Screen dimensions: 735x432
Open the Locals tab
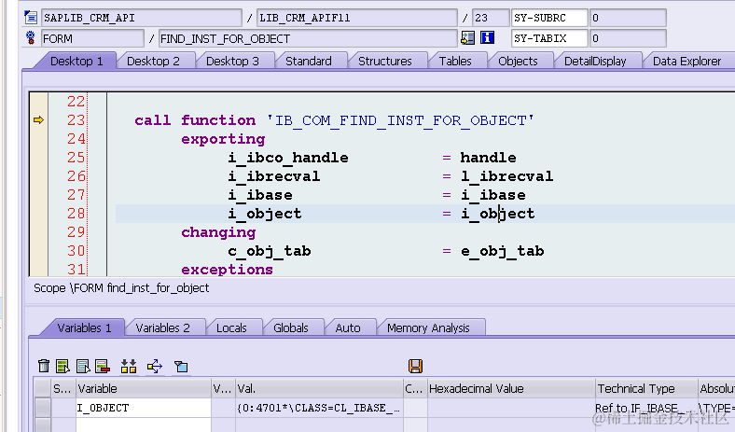[231, 327]
